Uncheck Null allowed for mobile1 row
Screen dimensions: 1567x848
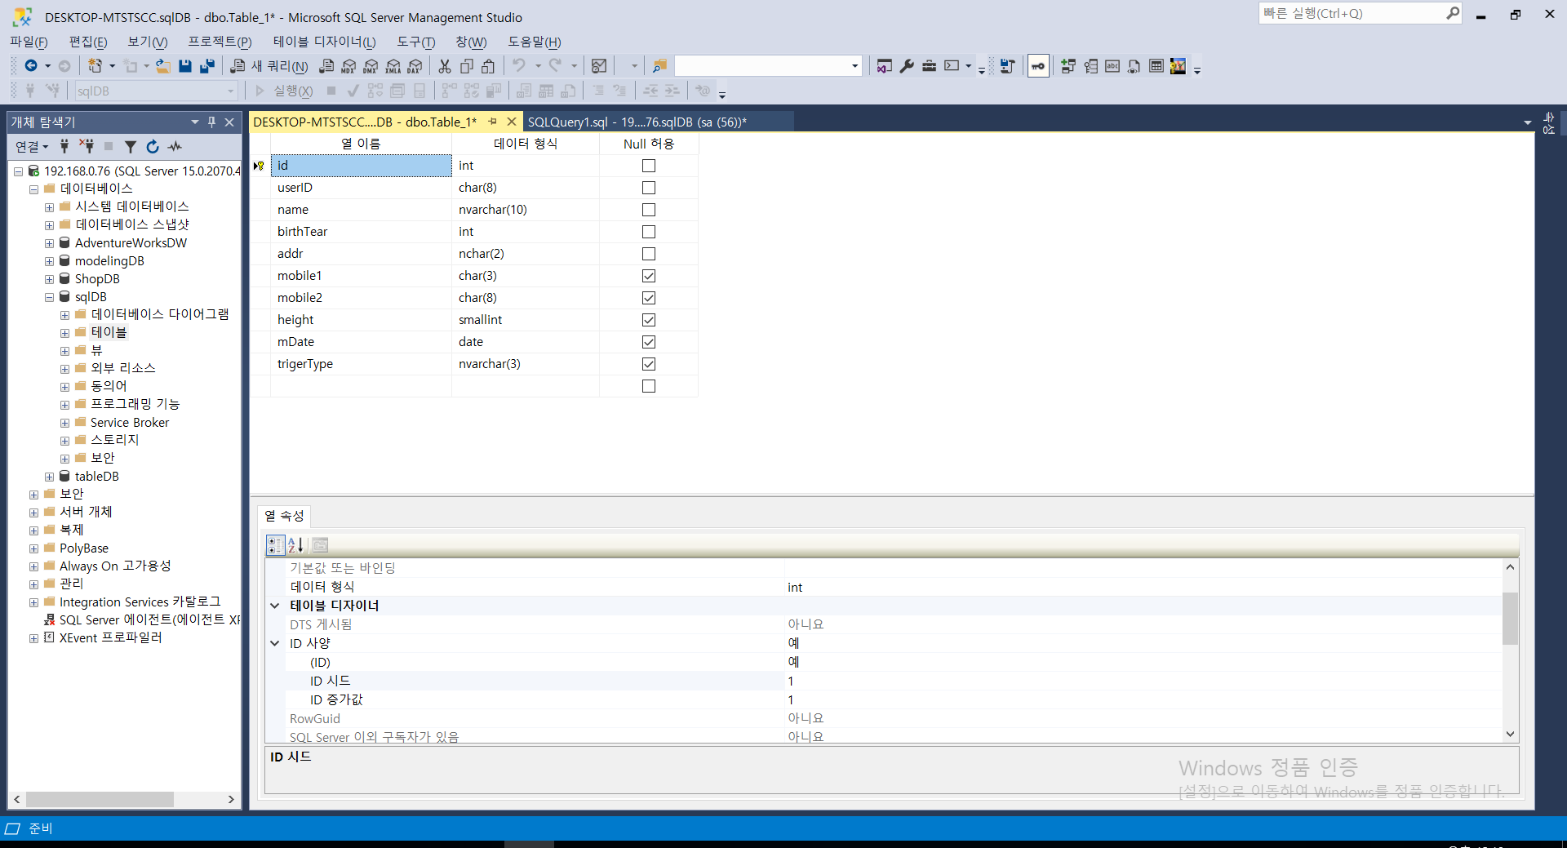(x=649, y=276)
